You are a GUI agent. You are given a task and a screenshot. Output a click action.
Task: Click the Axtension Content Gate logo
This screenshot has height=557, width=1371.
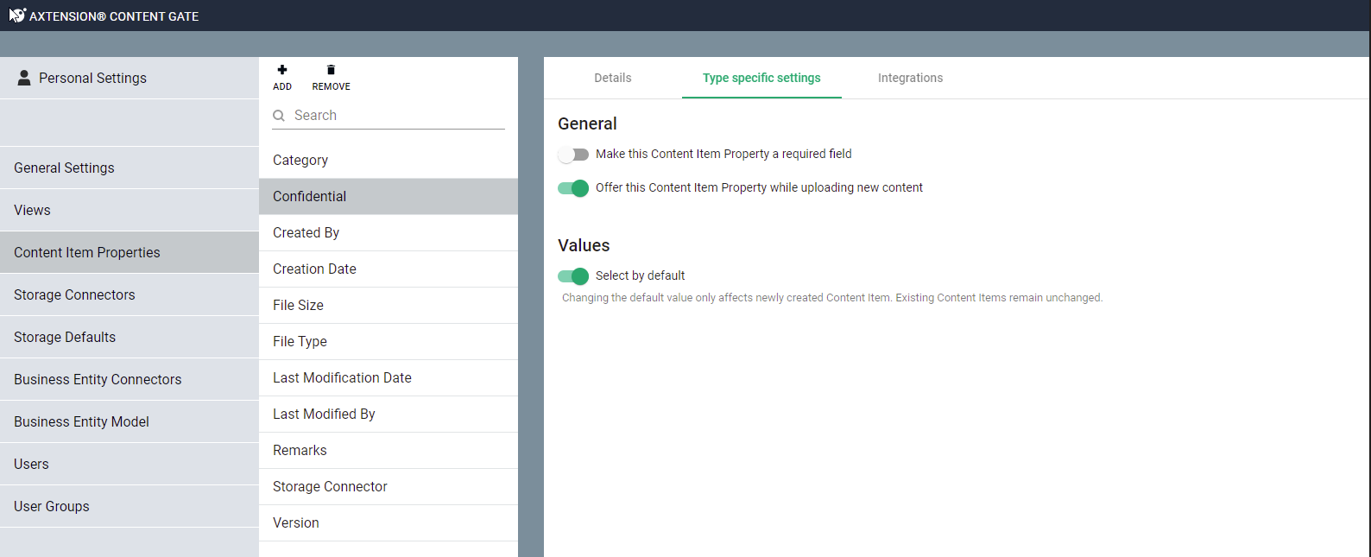coord(17,16)
